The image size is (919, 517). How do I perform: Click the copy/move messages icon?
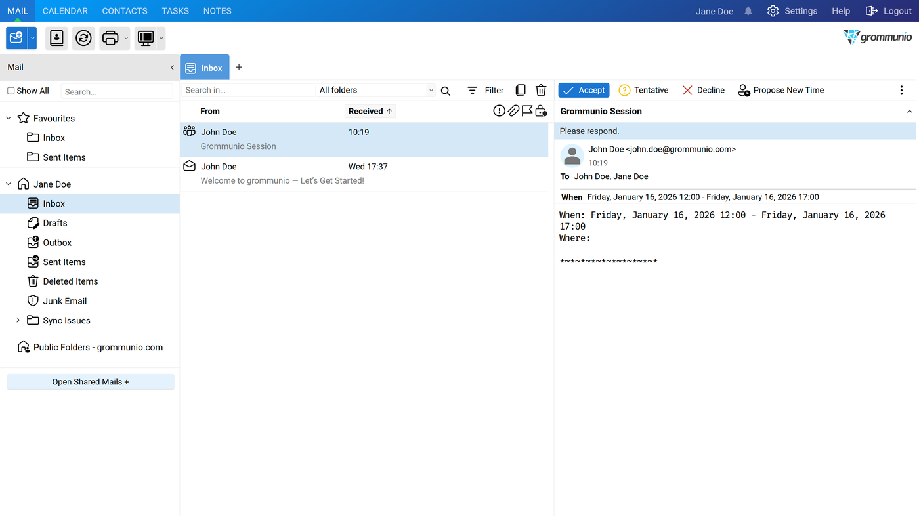521,91
